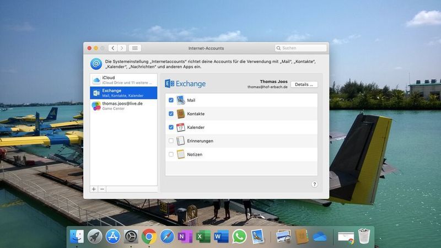Show all preferences grid button

point(135,48)
